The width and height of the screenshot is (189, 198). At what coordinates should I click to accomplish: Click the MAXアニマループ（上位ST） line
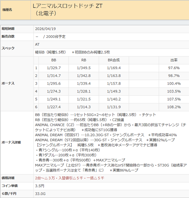pyautogui.click(x=111, y=168)
